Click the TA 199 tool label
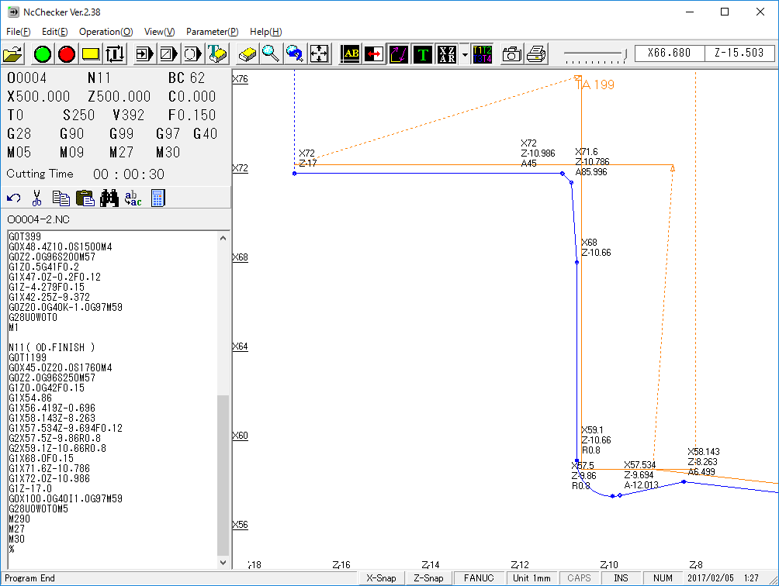Image resolution: width=779 pixels, height=586 pixels. tap(596, 84)
